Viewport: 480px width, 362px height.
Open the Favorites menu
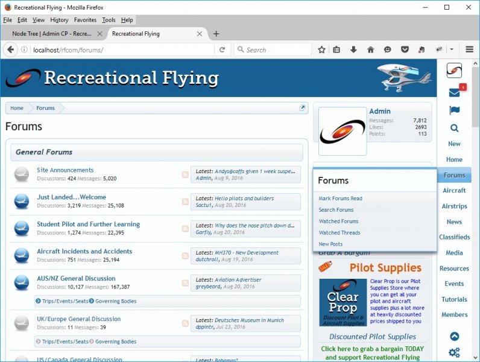(x=85, y=20)
